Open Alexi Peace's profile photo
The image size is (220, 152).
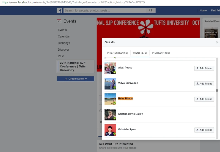(110, 68)
